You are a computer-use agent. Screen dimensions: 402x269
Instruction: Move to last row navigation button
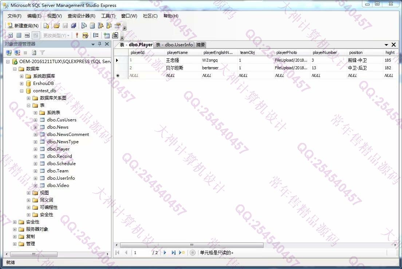(x=174, y=253)
